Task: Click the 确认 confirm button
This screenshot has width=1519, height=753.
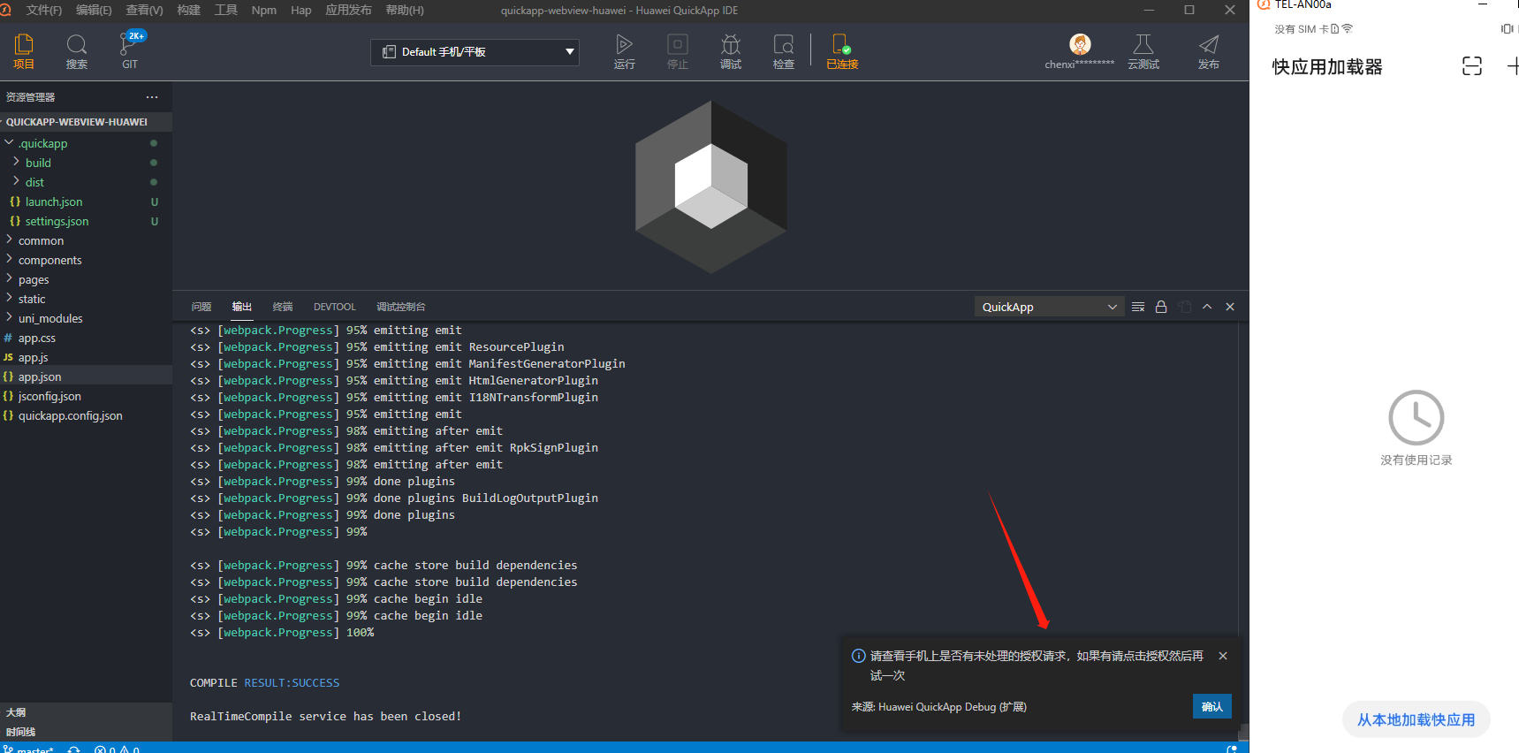Action: (1212, 706)
